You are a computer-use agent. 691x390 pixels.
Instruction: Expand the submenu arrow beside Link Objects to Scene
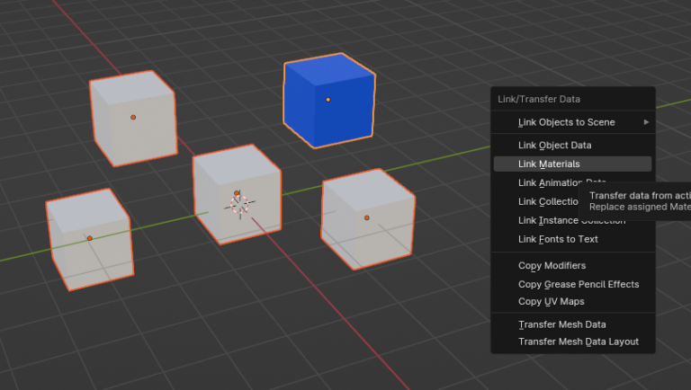coord(645,122)
